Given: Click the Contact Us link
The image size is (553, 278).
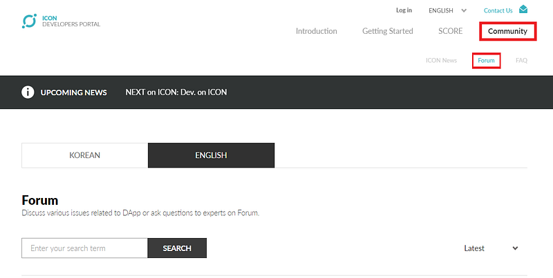Looking at the screenshot, I should pyautogui.click(x=498, y=10).
